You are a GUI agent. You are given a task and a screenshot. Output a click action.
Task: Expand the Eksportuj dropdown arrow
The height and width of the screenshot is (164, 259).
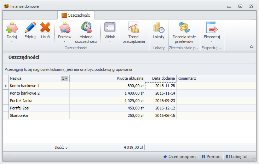212,41
